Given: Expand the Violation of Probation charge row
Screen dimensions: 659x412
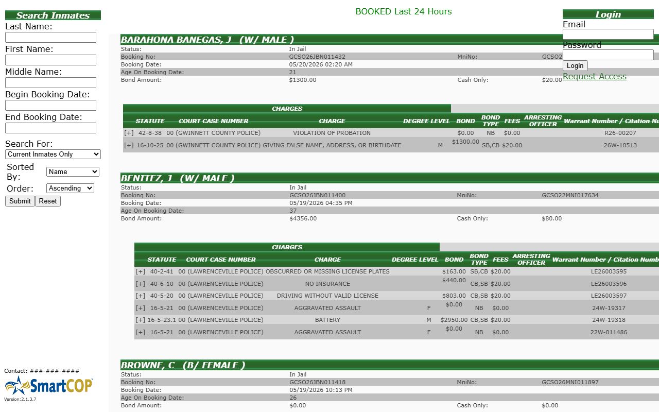Looking at the screenshot, I should 129,133.
